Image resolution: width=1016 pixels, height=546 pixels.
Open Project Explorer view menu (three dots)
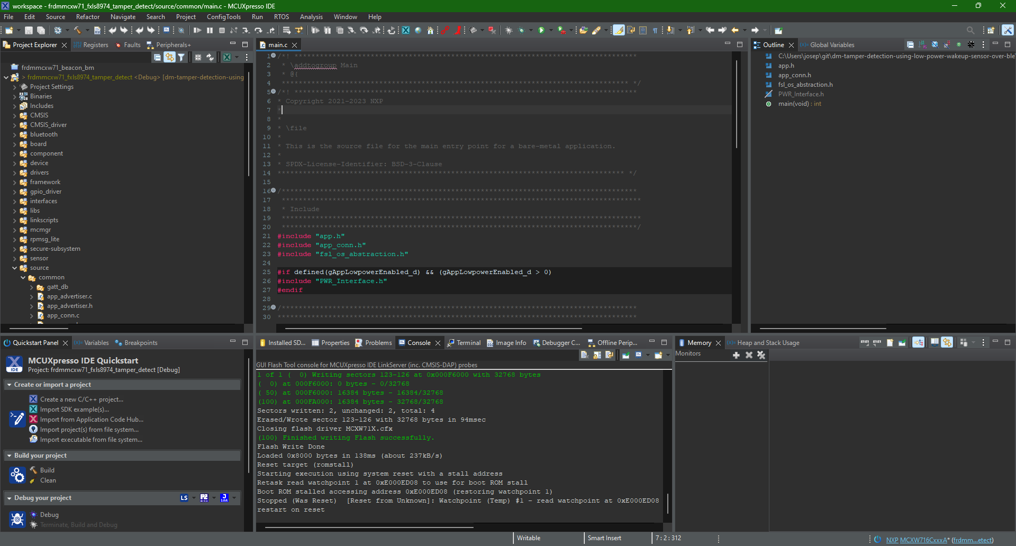(x=247, y=57)
